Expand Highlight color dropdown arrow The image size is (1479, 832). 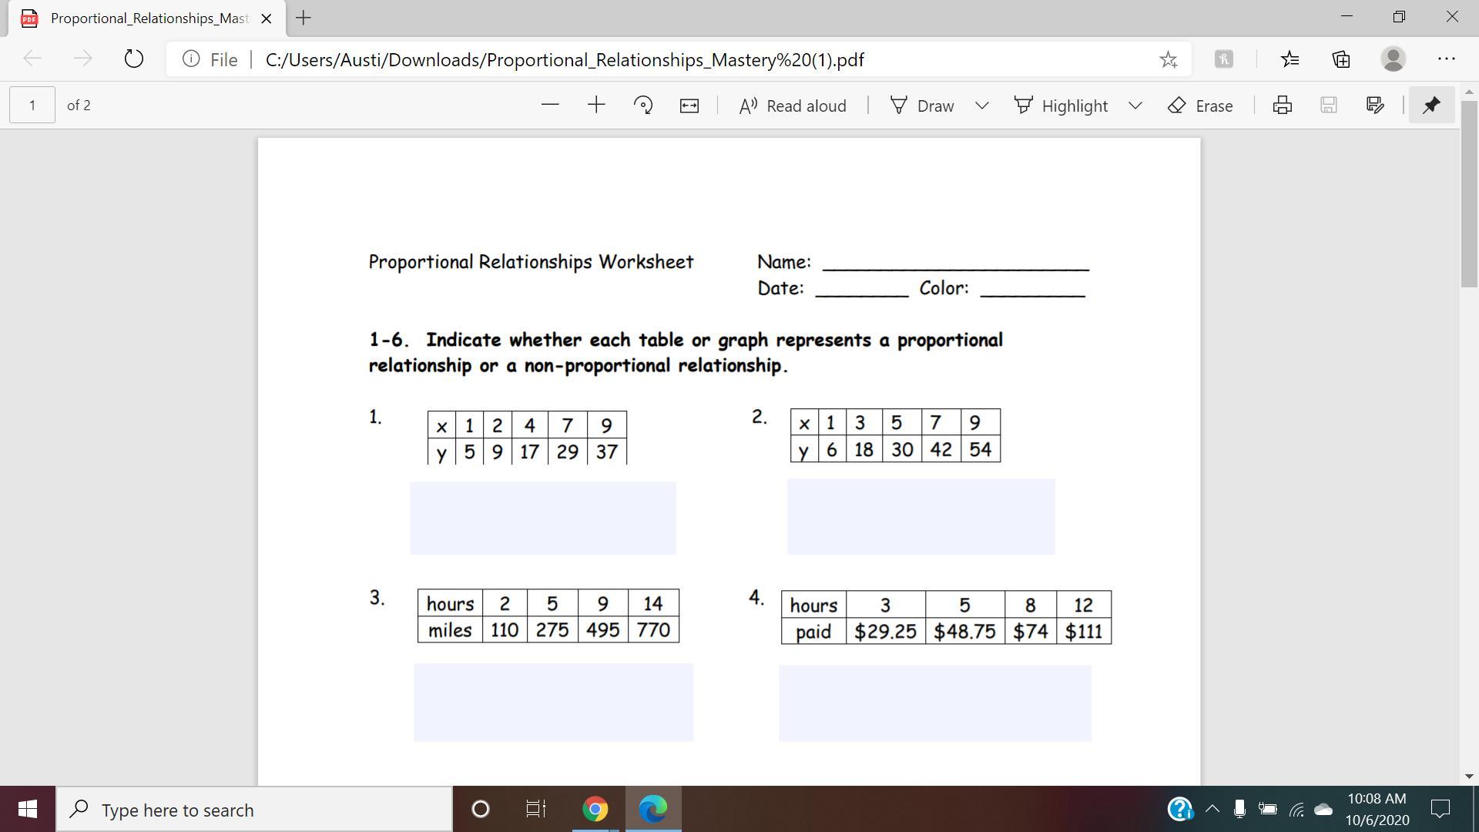(1135, 106)
